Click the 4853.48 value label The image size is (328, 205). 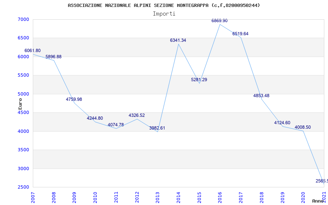(x=261, y=96)
